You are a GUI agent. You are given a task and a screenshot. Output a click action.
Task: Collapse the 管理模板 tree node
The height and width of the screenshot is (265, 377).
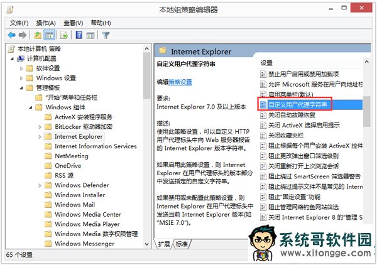click(x=22, y=88)
